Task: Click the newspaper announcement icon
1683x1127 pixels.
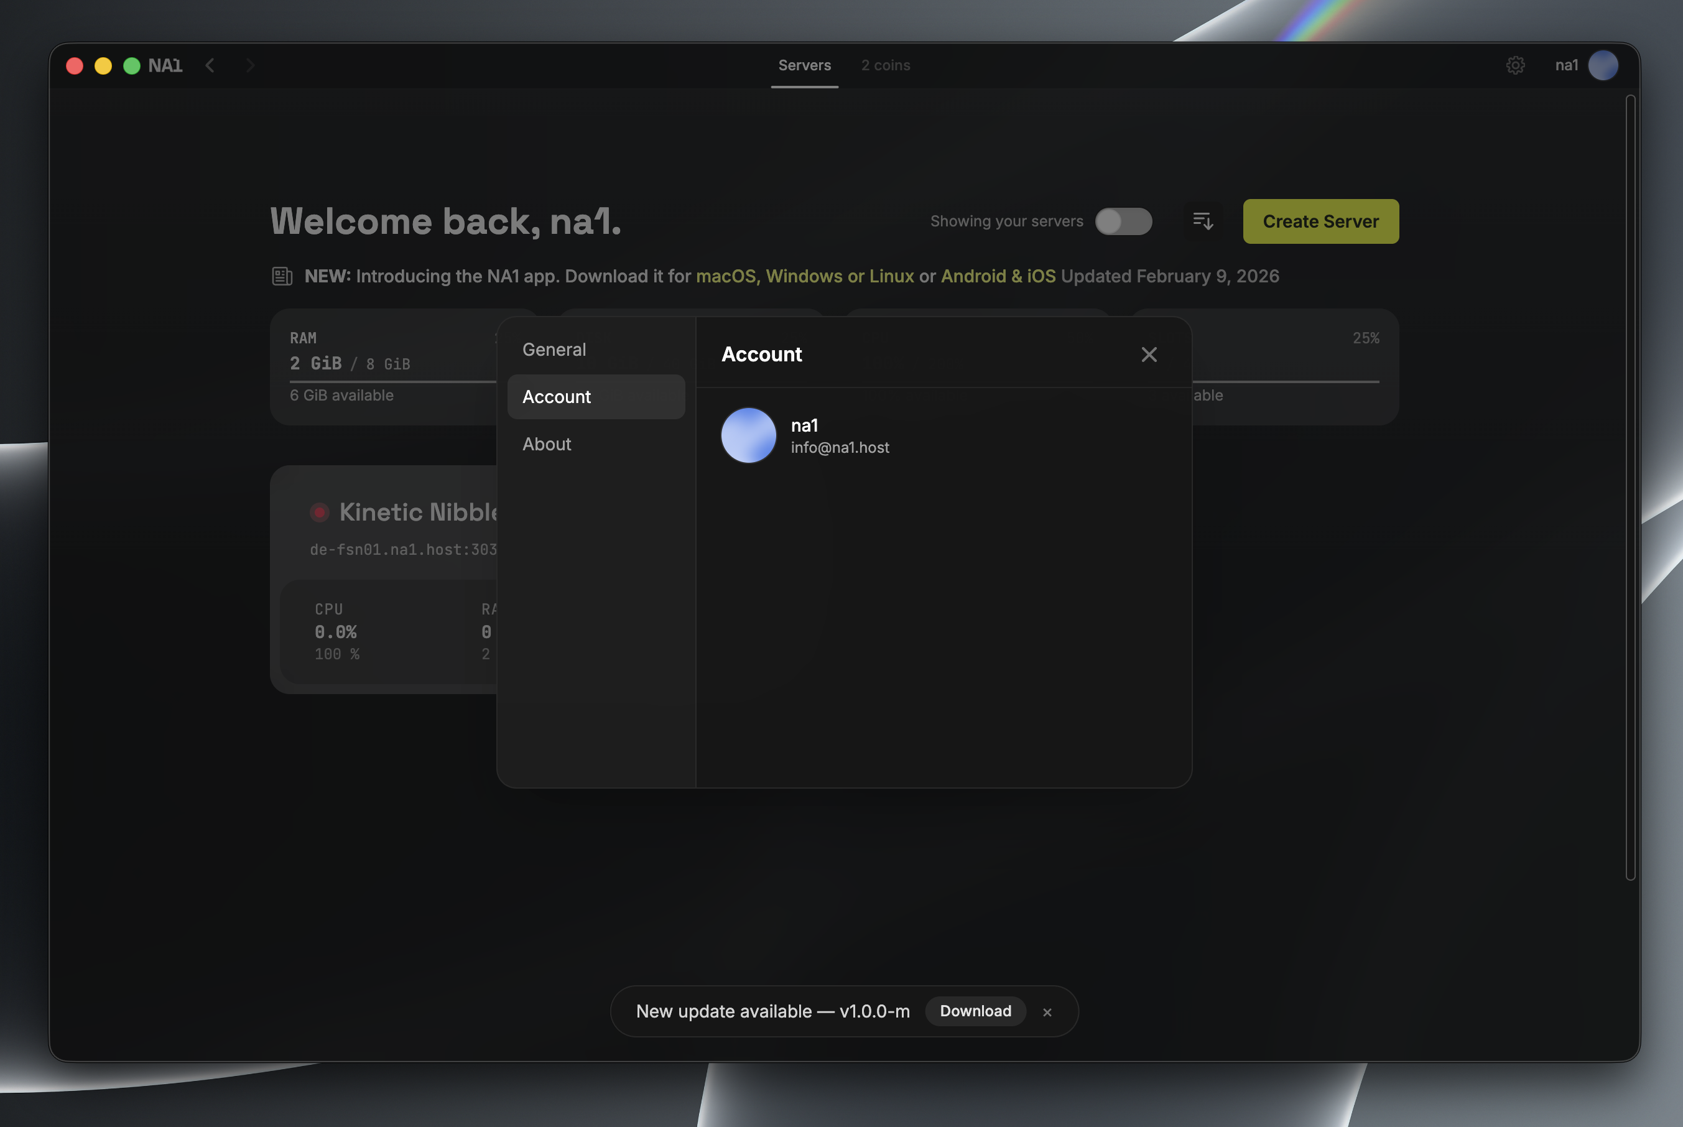Action: click(x=282, y=276)
